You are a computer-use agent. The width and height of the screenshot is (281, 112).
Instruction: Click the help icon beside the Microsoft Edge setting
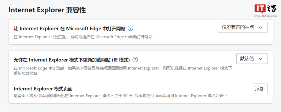coord(130,28)
